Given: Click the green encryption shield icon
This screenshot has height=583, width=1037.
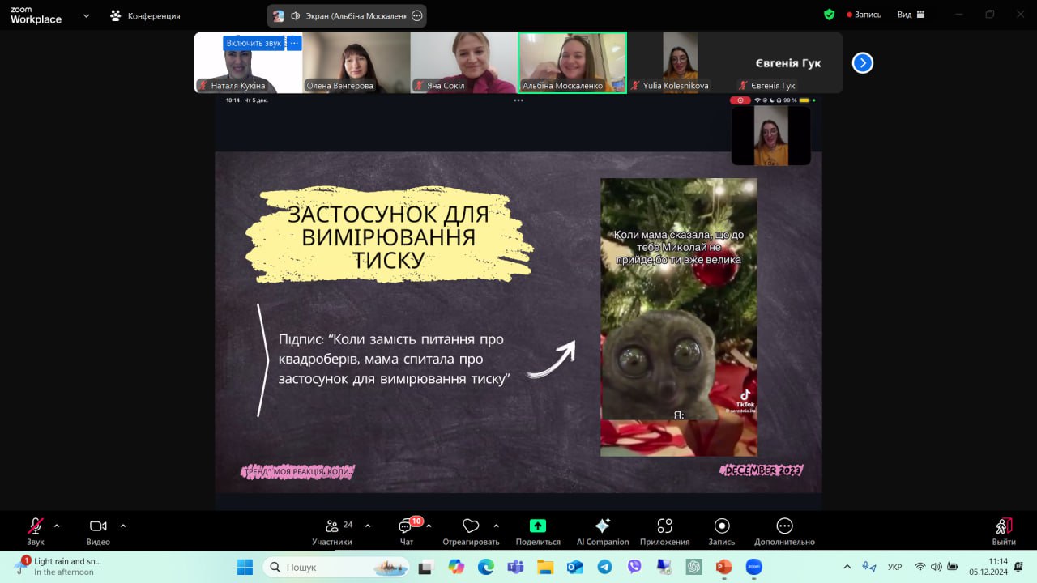Looking at the screenshot, I should coord(829,15).
